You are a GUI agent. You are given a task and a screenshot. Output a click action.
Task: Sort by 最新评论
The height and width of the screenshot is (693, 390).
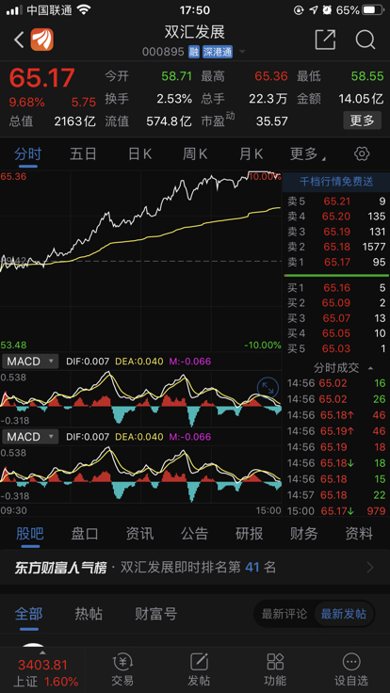(284, 614)
